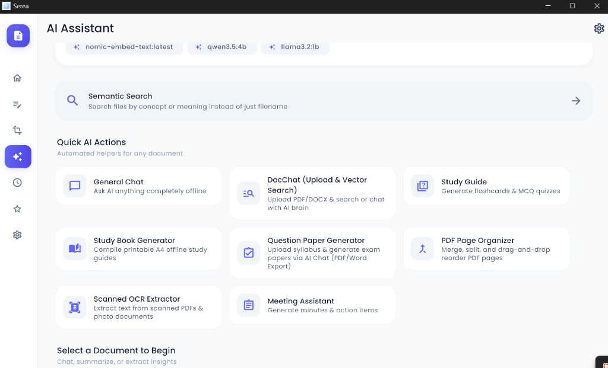Click the Serea document logo icon

(x=18, y=36)
